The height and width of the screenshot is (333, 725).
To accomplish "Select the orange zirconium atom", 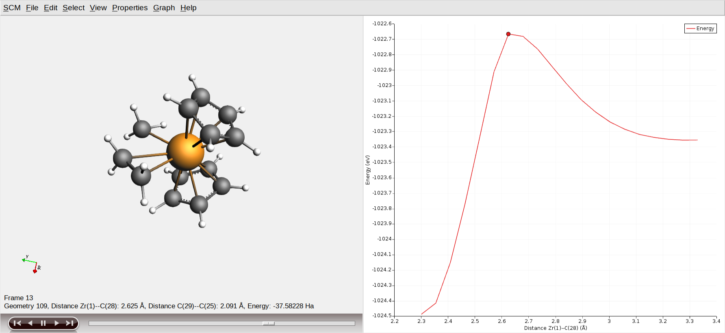I will pyautogui.click(x=185, y=151).
